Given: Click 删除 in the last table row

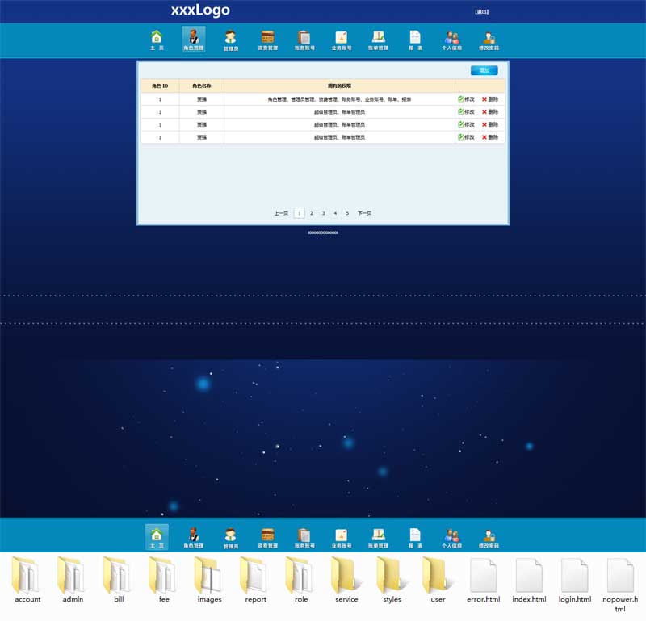Looking at the screenshot, I should click(x=490, y=137).
